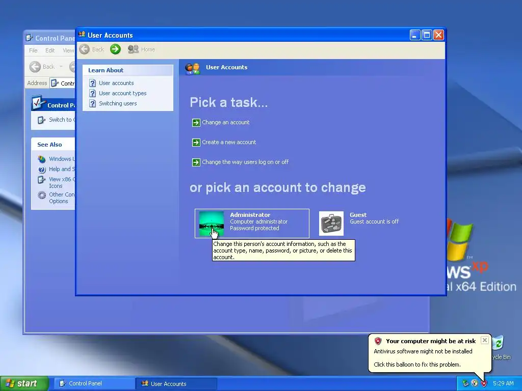Screen dimensions: 522x391
Task: Click question mark icon beside User account types
Action: (x=93, y=94)
